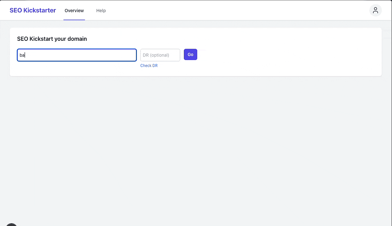Open the dark circular widget at bottom-left
Image resolution: width=392 pixels, height=226 pixels.
[x=11, y=225]
